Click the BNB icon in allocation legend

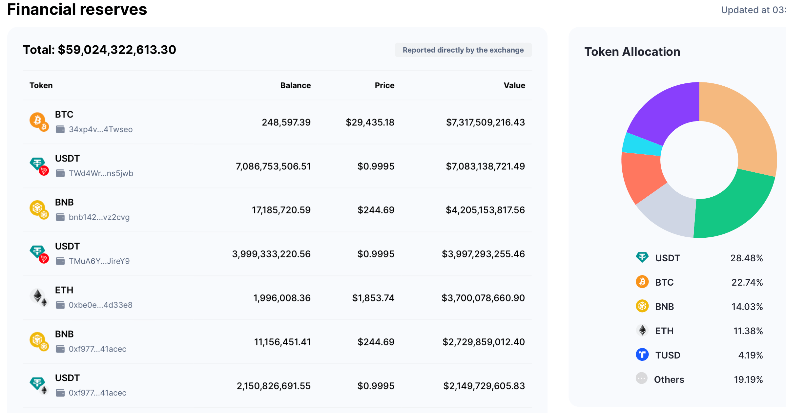click(x=642, y=306)
